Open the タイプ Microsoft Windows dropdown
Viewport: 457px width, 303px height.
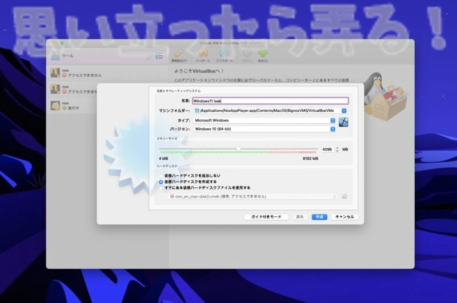click(264, 120)
